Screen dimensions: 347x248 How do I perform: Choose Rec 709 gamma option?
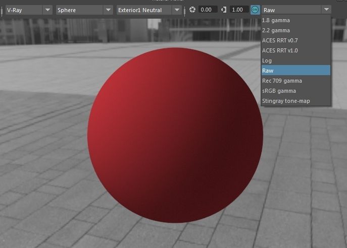[296, 81]
